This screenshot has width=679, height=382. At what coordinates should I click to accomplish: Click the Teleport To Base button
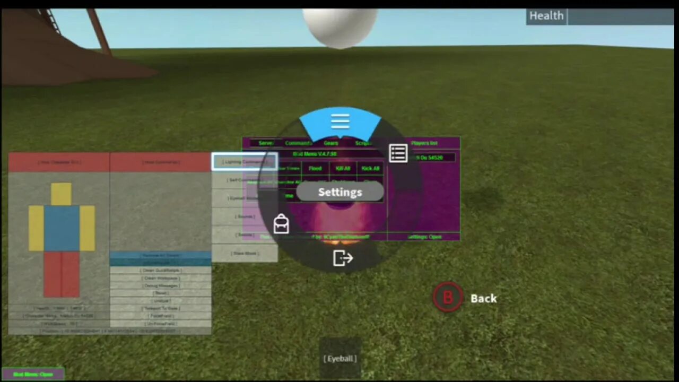coord(160,308)
